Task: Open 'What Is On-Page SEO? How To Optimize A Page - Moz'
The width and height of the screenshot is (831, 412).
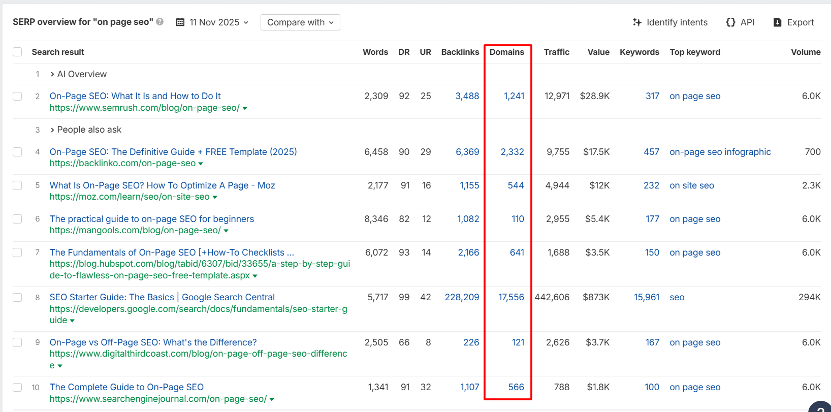Action: tap(163, 185)
